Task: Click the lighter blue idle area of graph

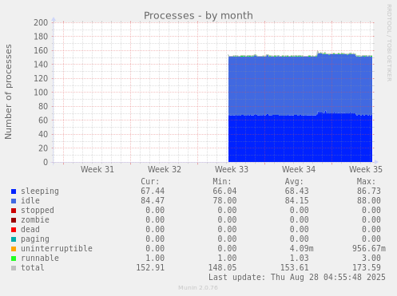Action: [300, 85]
